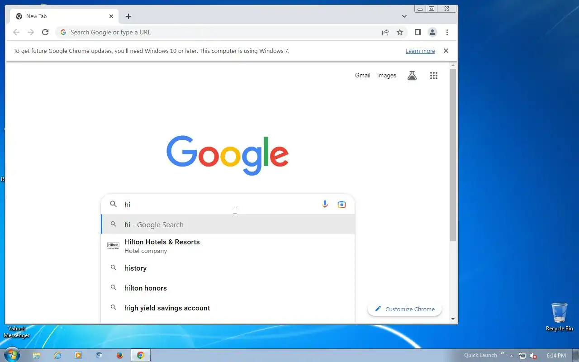Select Hilton Hotels & Resorts suggestion
The image size is (579, 362).
[228, 246]
